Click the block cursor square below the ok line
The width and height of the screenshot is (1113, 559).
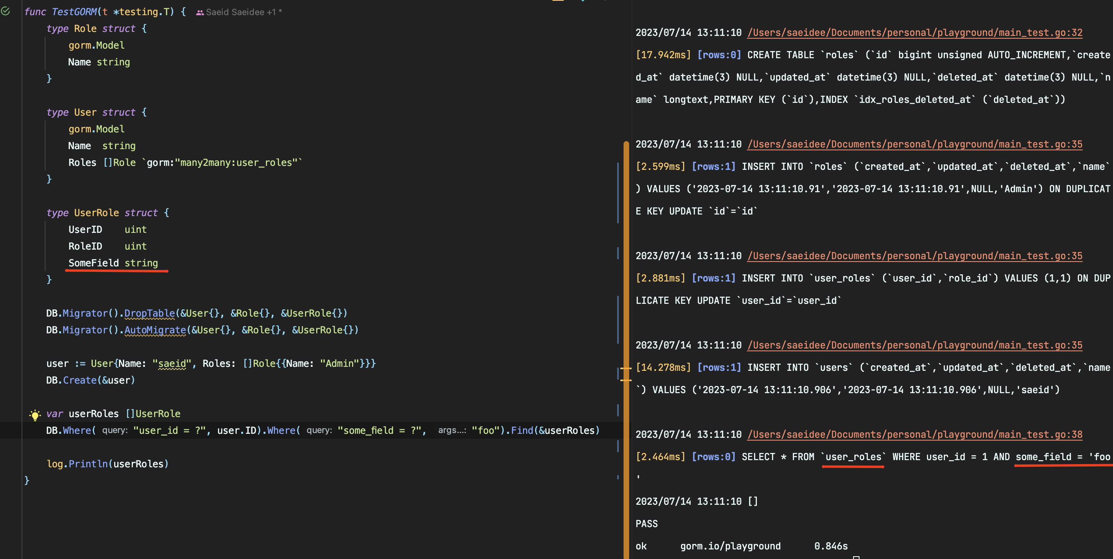tap(856, 557)
